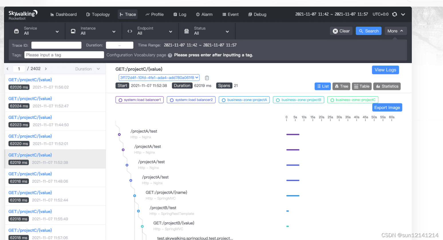Open the Endpoint dropdown

pos(150,31)
